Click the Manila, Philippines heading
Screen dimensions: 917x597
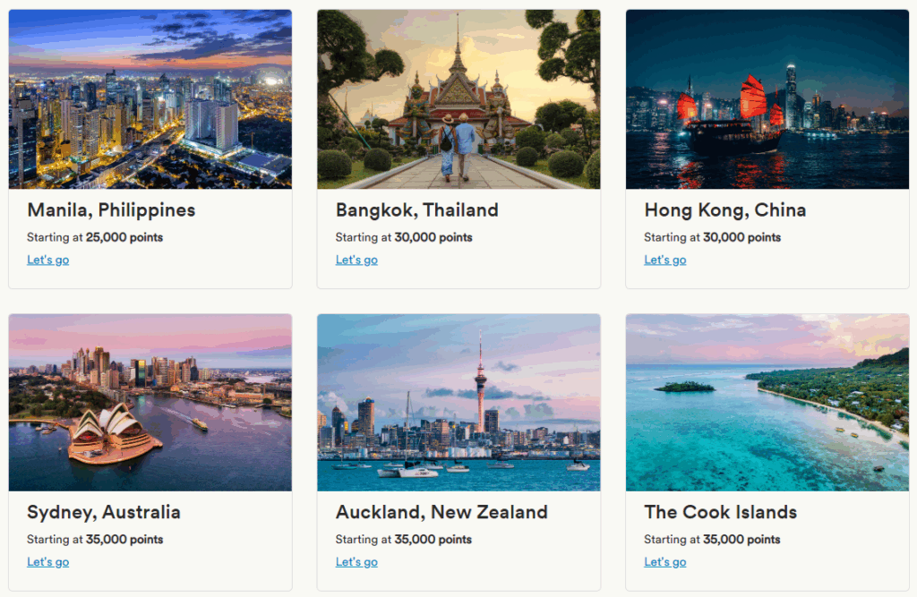(111, 210)
